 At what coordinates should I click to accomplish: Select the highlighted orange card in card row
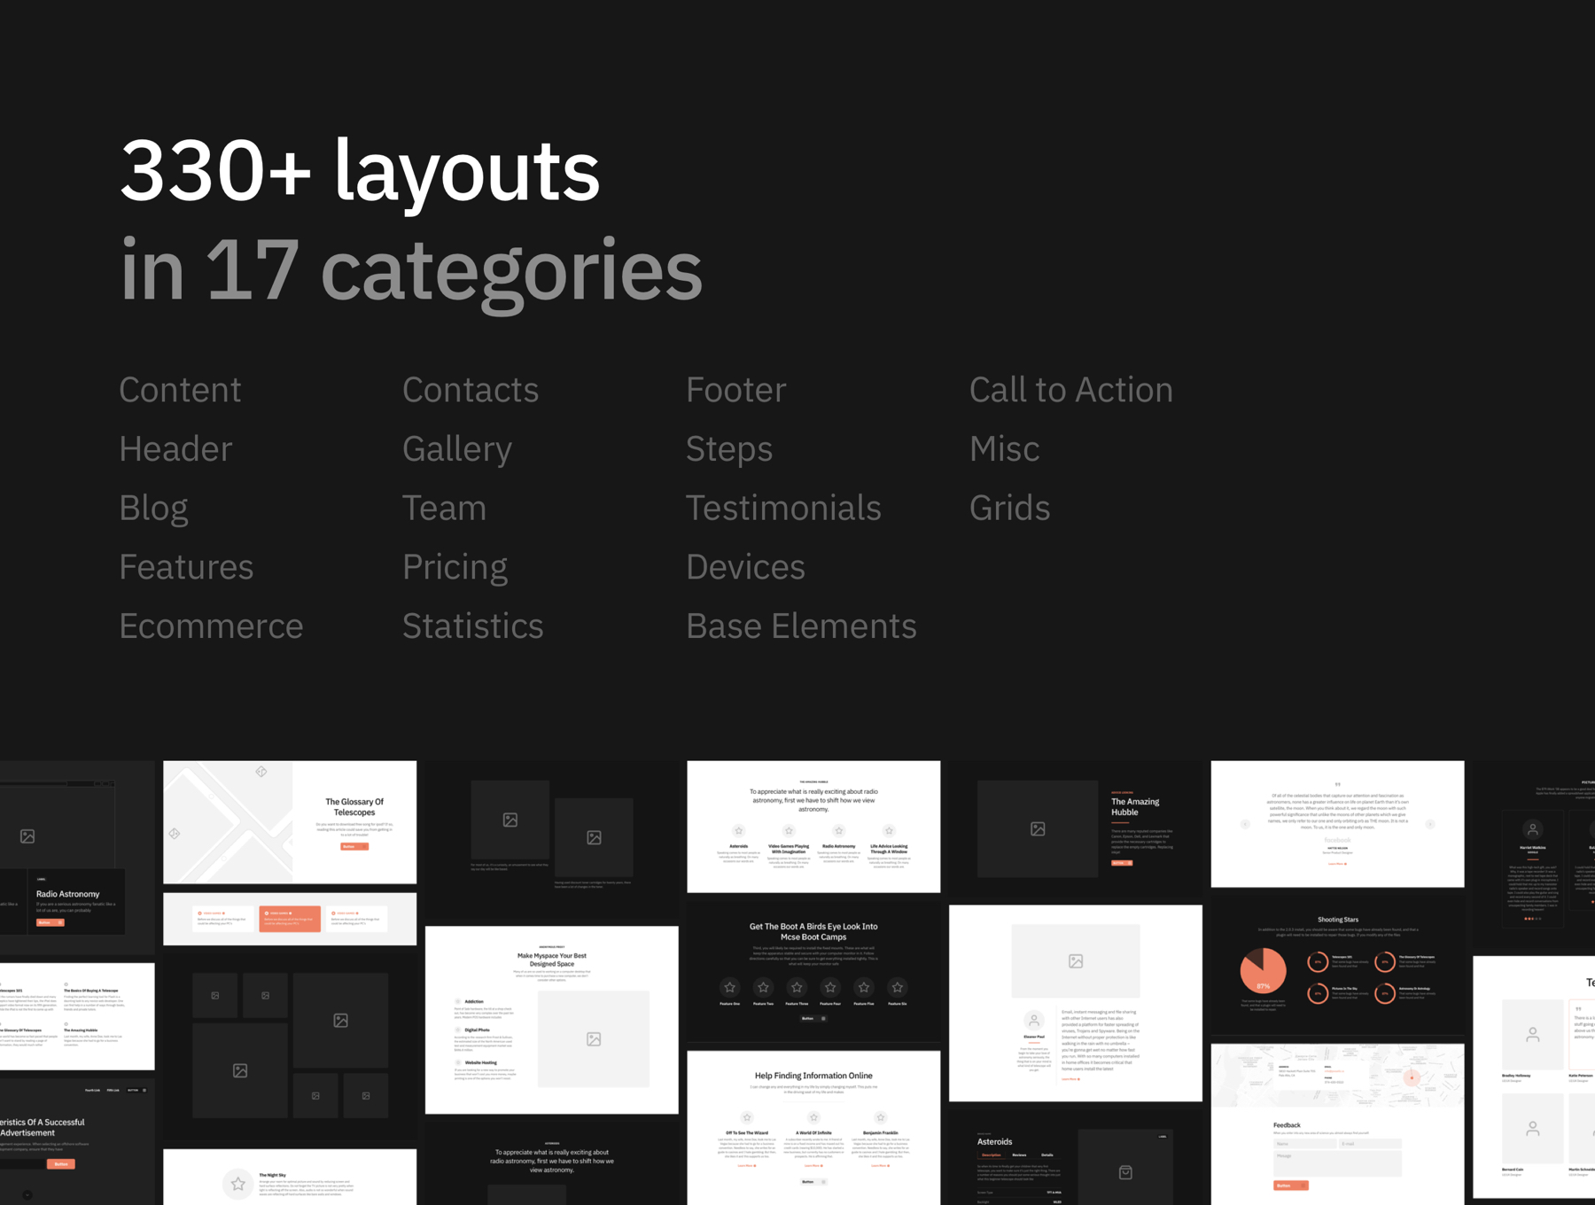point(290,918)
